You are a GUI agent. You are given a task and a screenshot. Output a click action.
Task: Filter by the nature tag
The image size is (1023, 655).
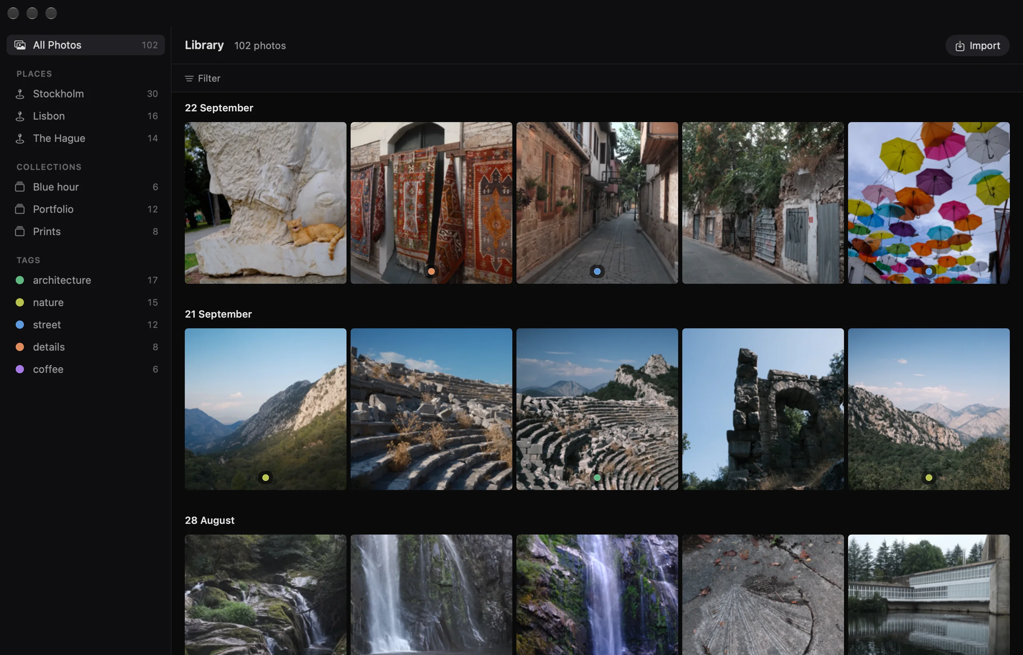[86, 302]
